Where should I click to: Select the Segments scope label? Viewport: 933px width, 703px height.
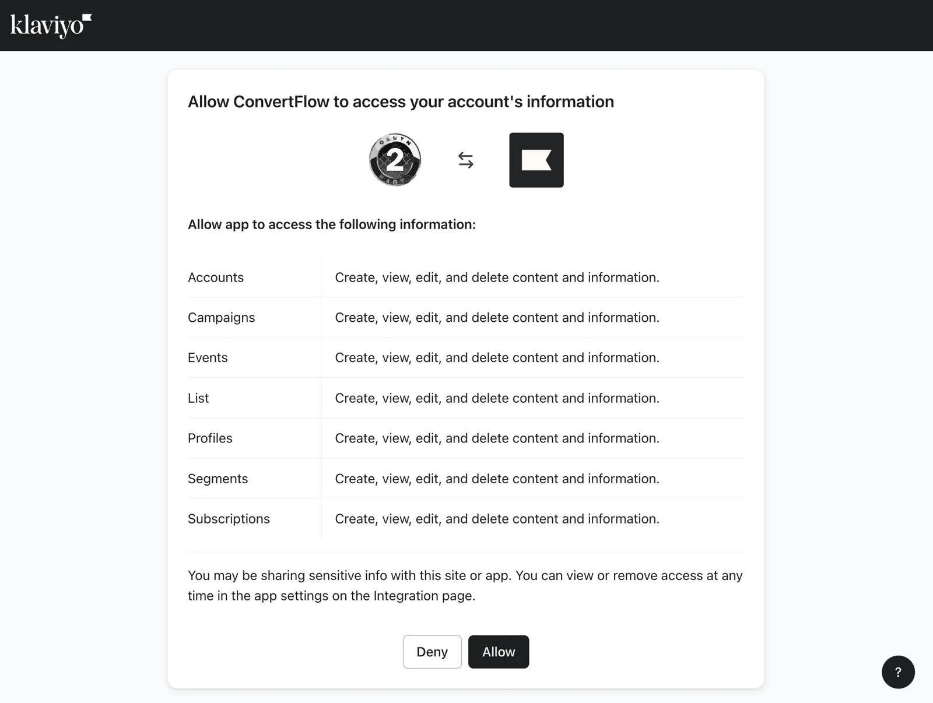(x=218, y=479)
